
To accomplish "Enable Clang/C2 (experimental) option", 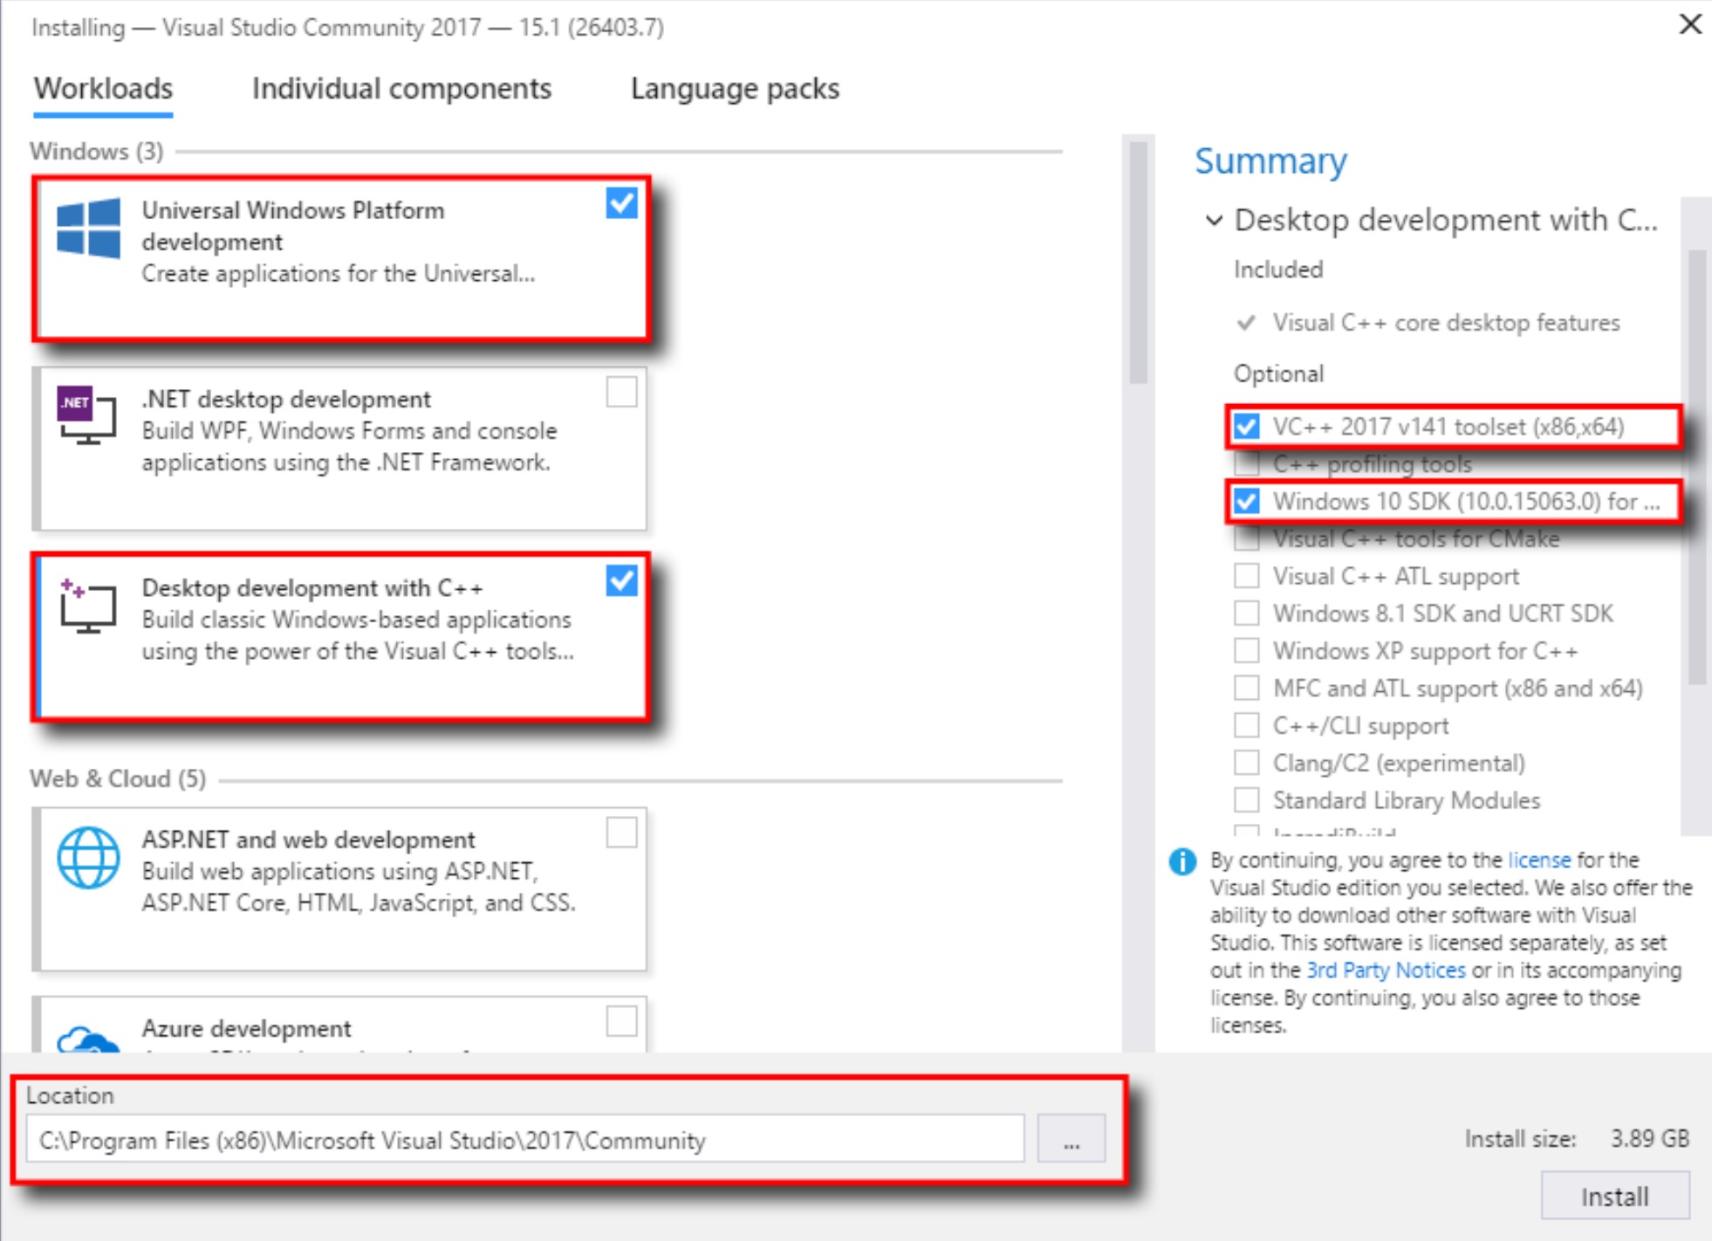I will pyautogui.click(x=1247, y=763).
